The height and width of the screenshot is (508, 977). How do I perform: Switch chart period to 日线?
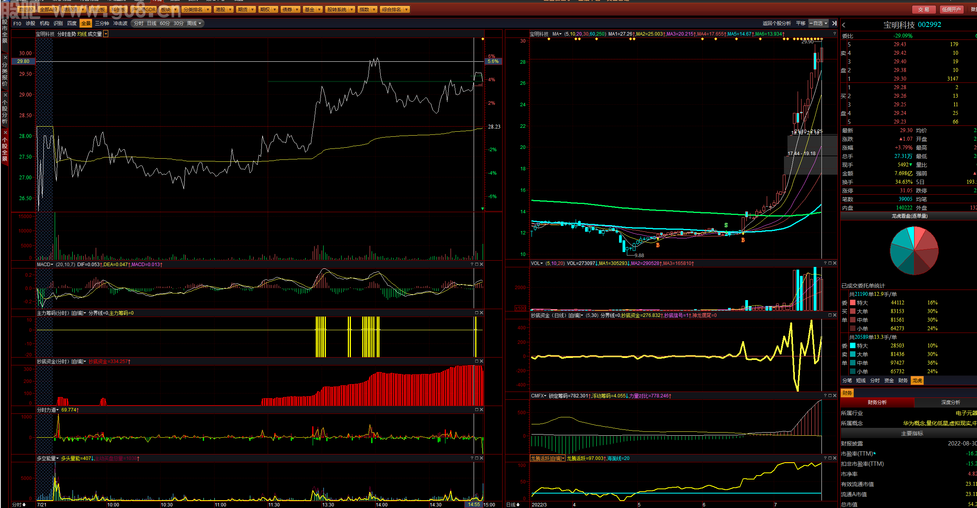(152, 23)
